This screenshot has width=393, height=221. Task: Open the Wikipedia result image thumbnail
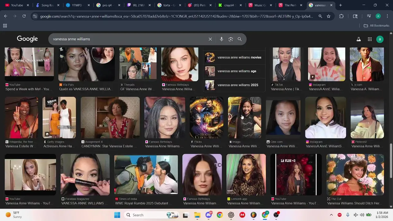point(21,118)
